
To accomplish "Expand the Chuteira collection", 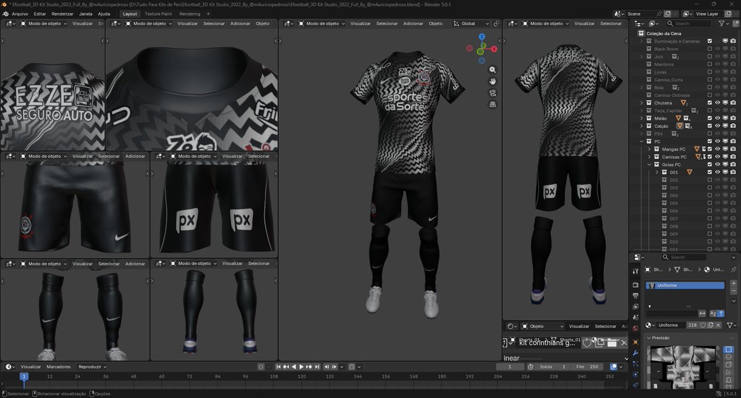I will [x=642, y=102].
